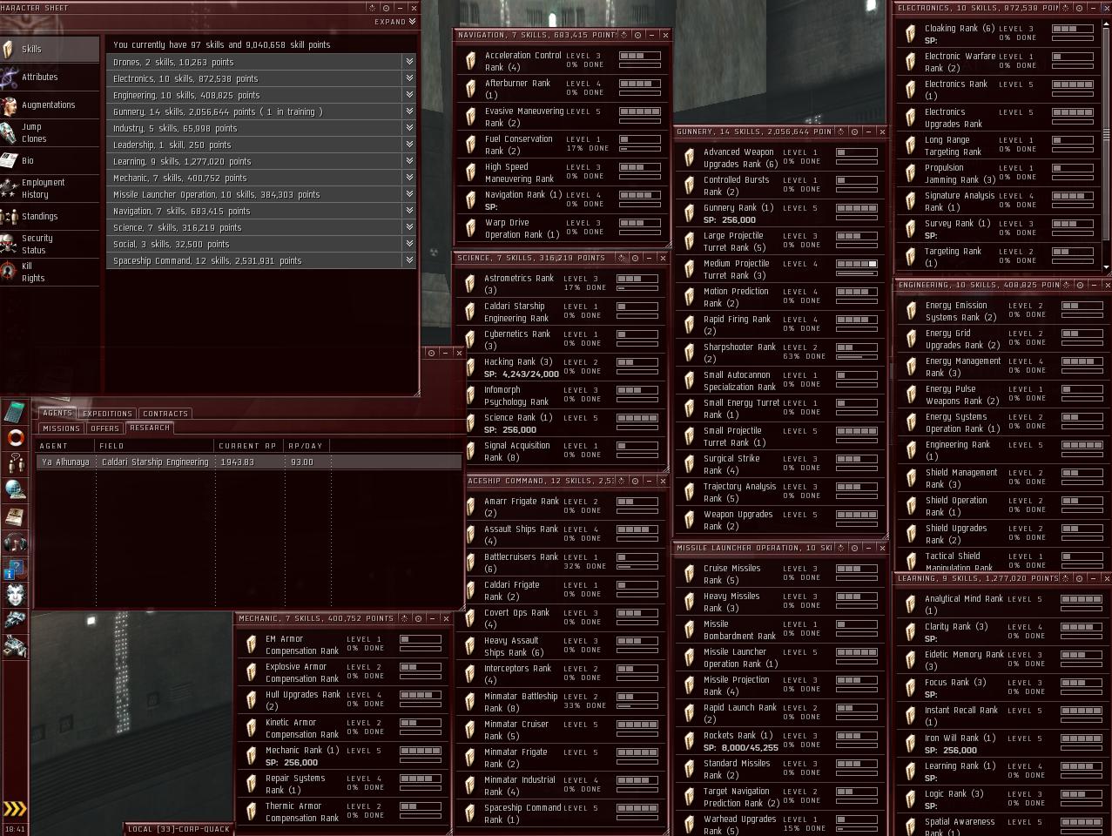Click Battlecruisers 32% done progress bar
Viewport: 1112px width, 836px height.
pos(637,566)
